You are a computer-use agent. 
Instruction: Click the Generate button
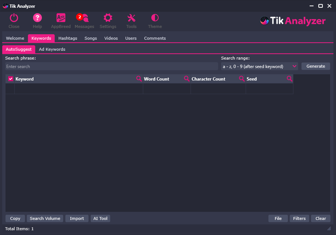tap(316, 66)
